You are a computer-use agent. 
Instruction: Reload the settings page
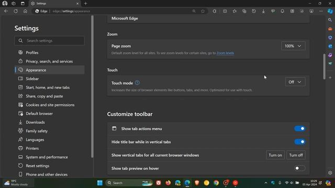(16, 11)
